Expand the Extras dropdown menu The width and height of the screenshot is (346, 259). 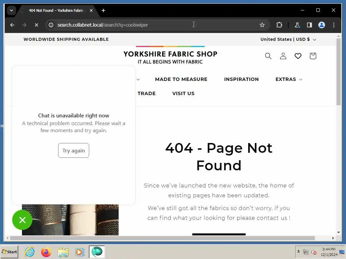[289, 79]
